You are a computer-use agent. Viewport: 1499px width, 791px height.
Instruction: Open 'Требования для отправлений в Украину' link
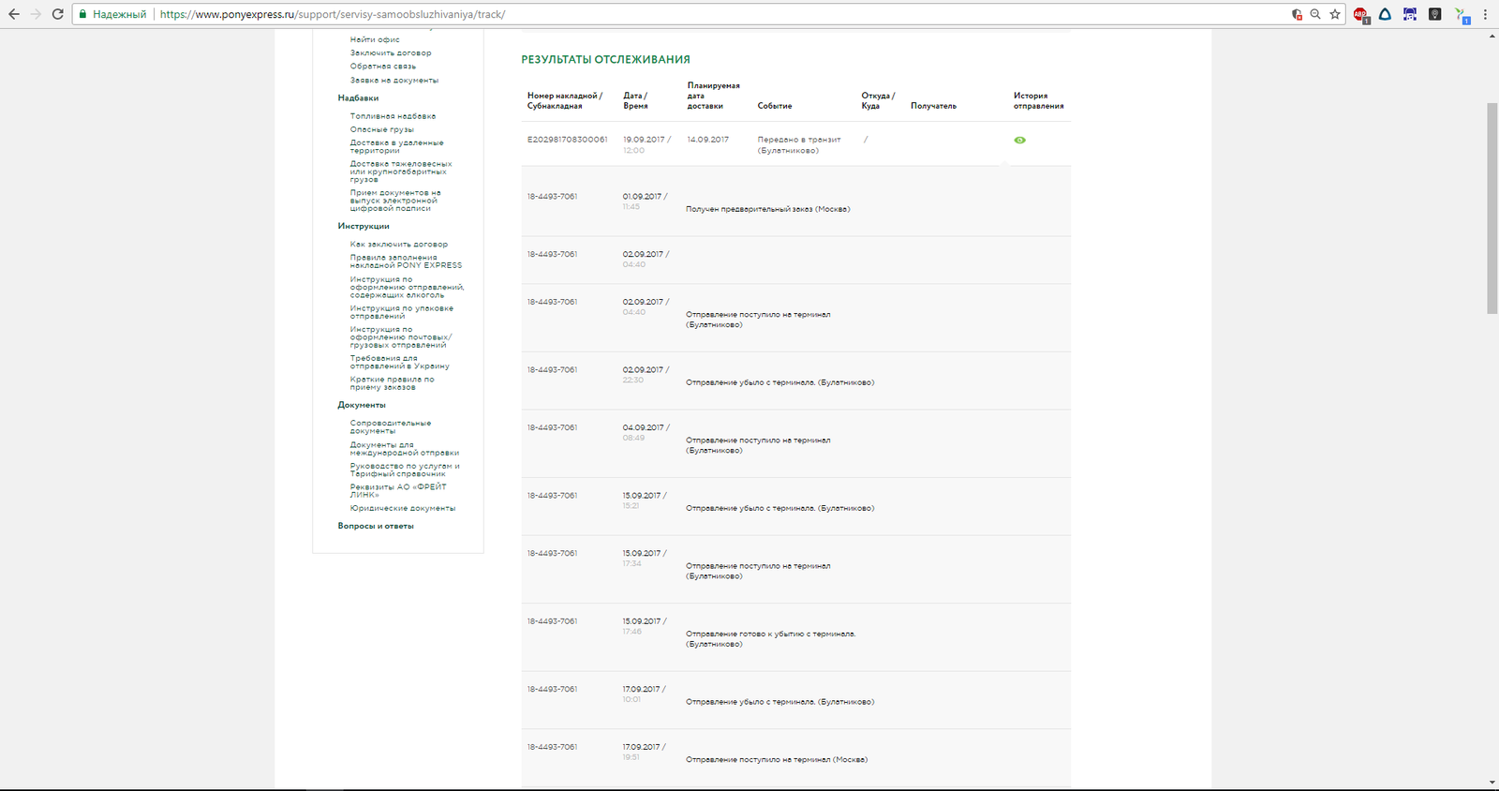399,362
